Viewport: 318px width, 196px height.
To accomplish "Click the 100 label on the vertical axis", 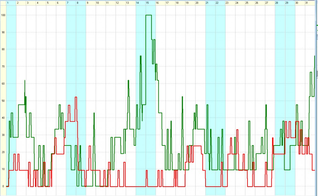I will point(3,15).
